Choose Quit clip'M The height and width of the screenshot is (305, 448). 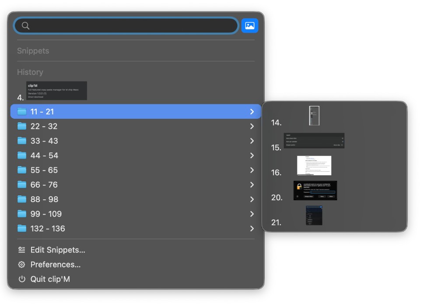click(136, 279)
